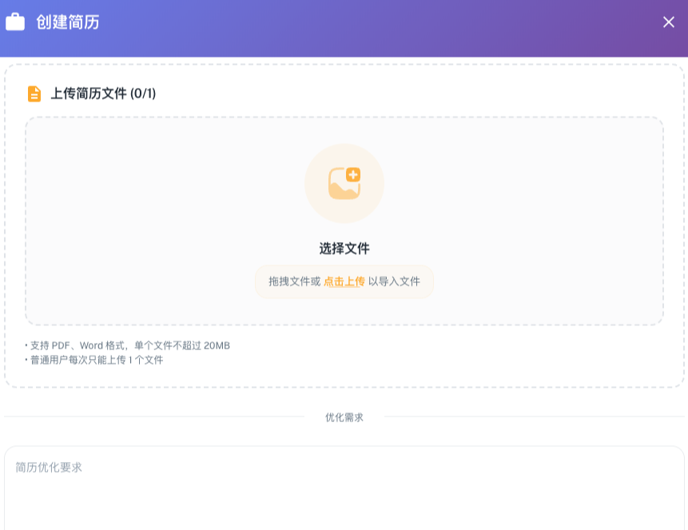Click the 上传简历文件 (0/1) heading
The height and width of the screenshot is (530, 688).
click(x=103, y=94)
